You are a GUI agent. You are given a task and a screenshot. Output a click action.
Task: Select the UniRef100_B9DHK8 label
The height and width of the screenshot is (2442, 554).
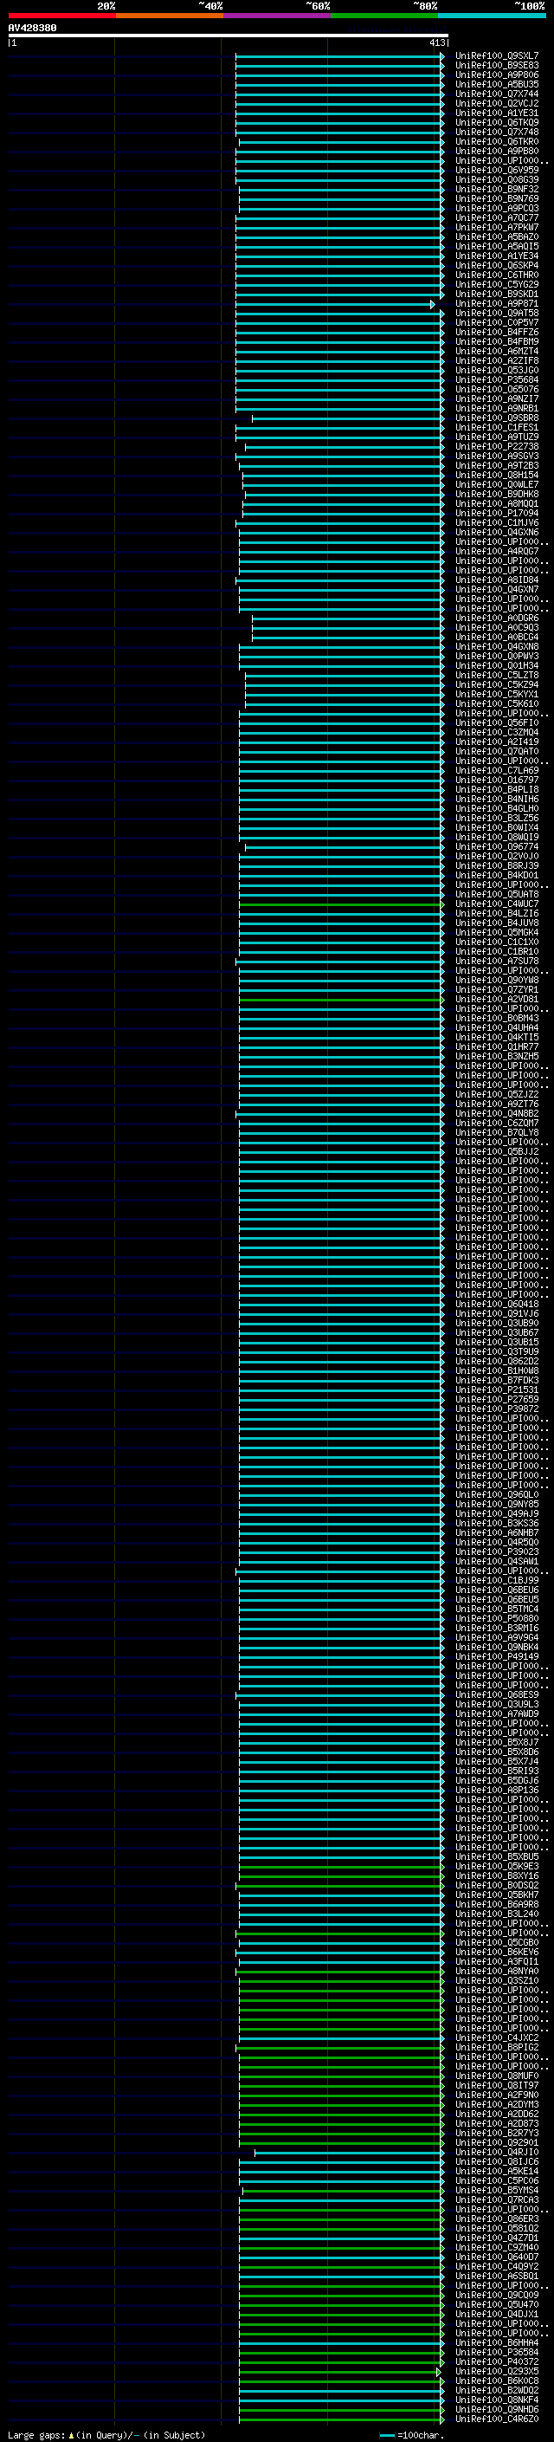(x=496, y=494)
